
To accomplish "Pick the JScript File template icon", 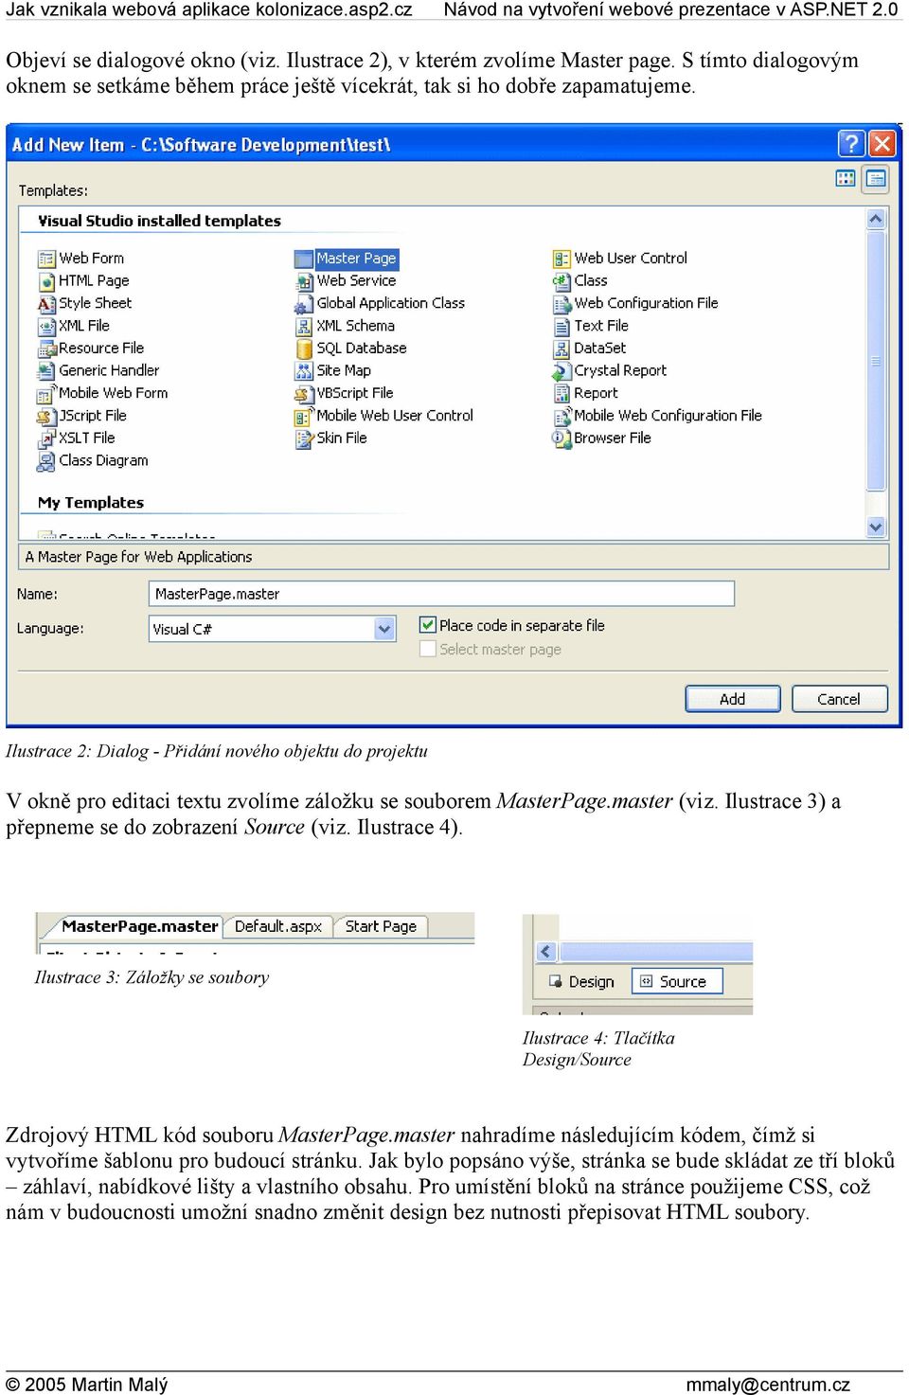I will pyautogui.click(x=46, y=417).
